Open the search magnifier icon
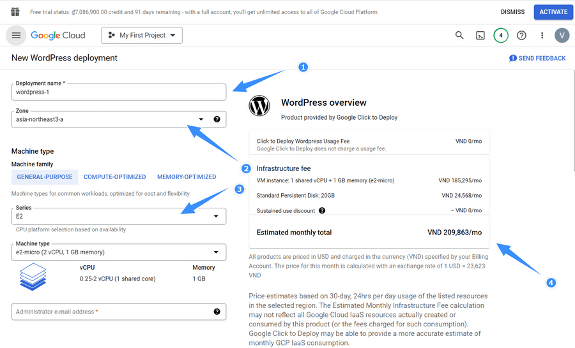This screenshot has width=575, height=348. pos(459,36)
